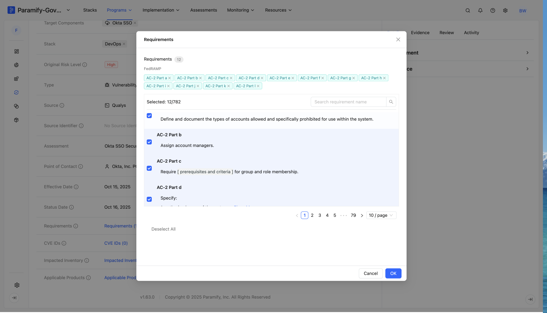The height and width of the screenshot is (313, 547).
Task: Open the help question mark icon
Action: click(493, 10)
